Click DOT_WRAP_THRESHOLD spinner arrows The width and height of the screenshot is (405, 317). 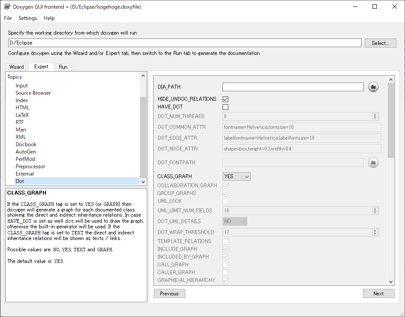click(375, 232)
